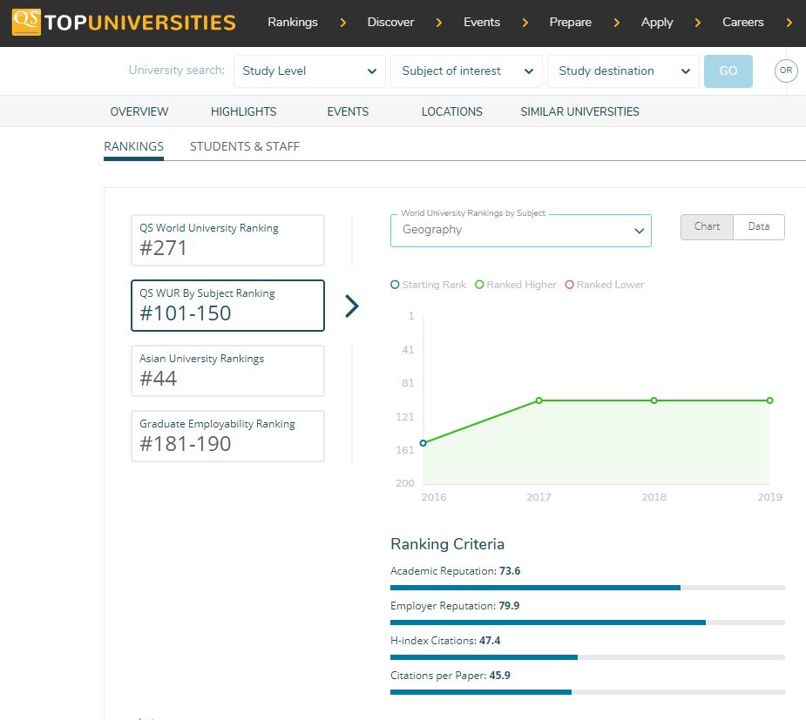Open the Study Level dropdown

click(309, 71)
